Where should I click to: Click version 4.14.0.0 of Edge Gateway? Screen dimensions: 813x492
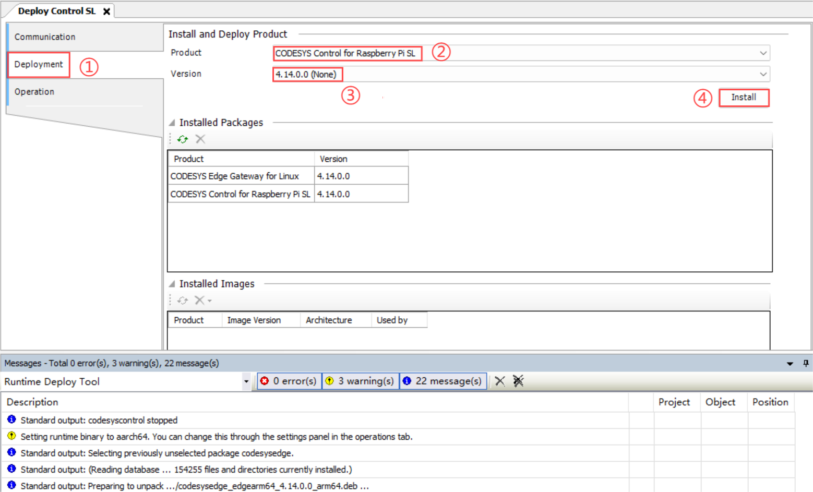[361, 176]
